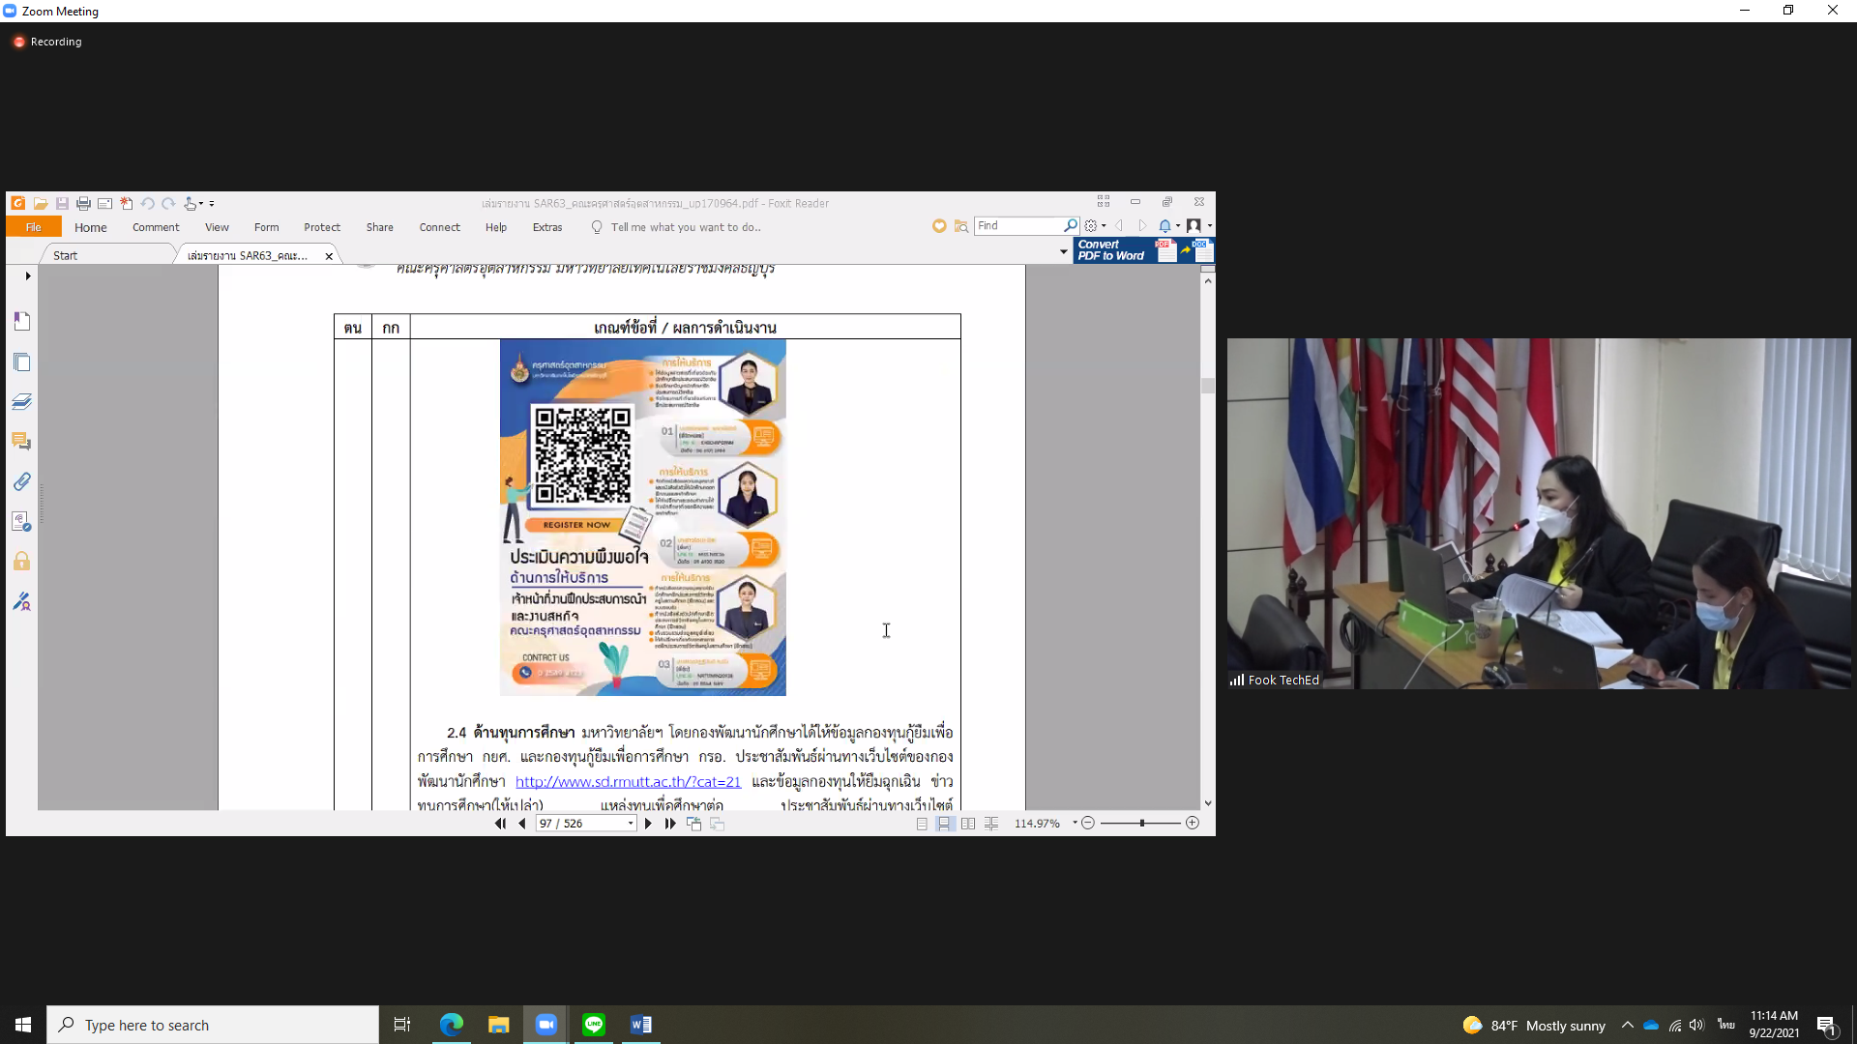Open the Comments panel icon
The width and height of the screenshot is (1857, 1044).
coord(22,442)
